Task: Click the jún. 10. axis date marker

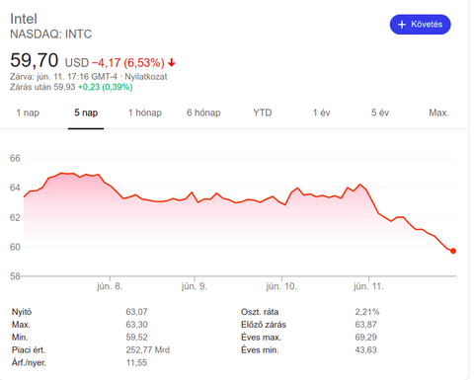Action: 281,286
